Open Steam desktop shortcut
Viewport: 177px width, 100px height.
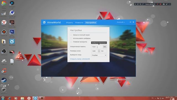tap(4, 80)
